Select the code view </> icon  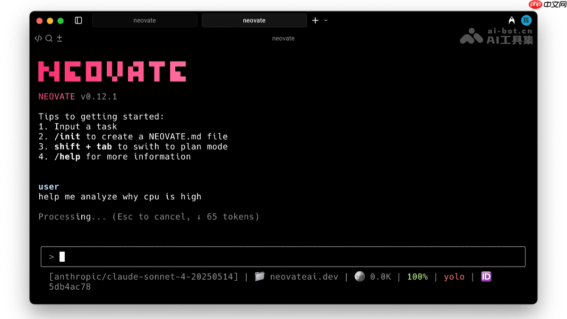click(x=38, y=38)
